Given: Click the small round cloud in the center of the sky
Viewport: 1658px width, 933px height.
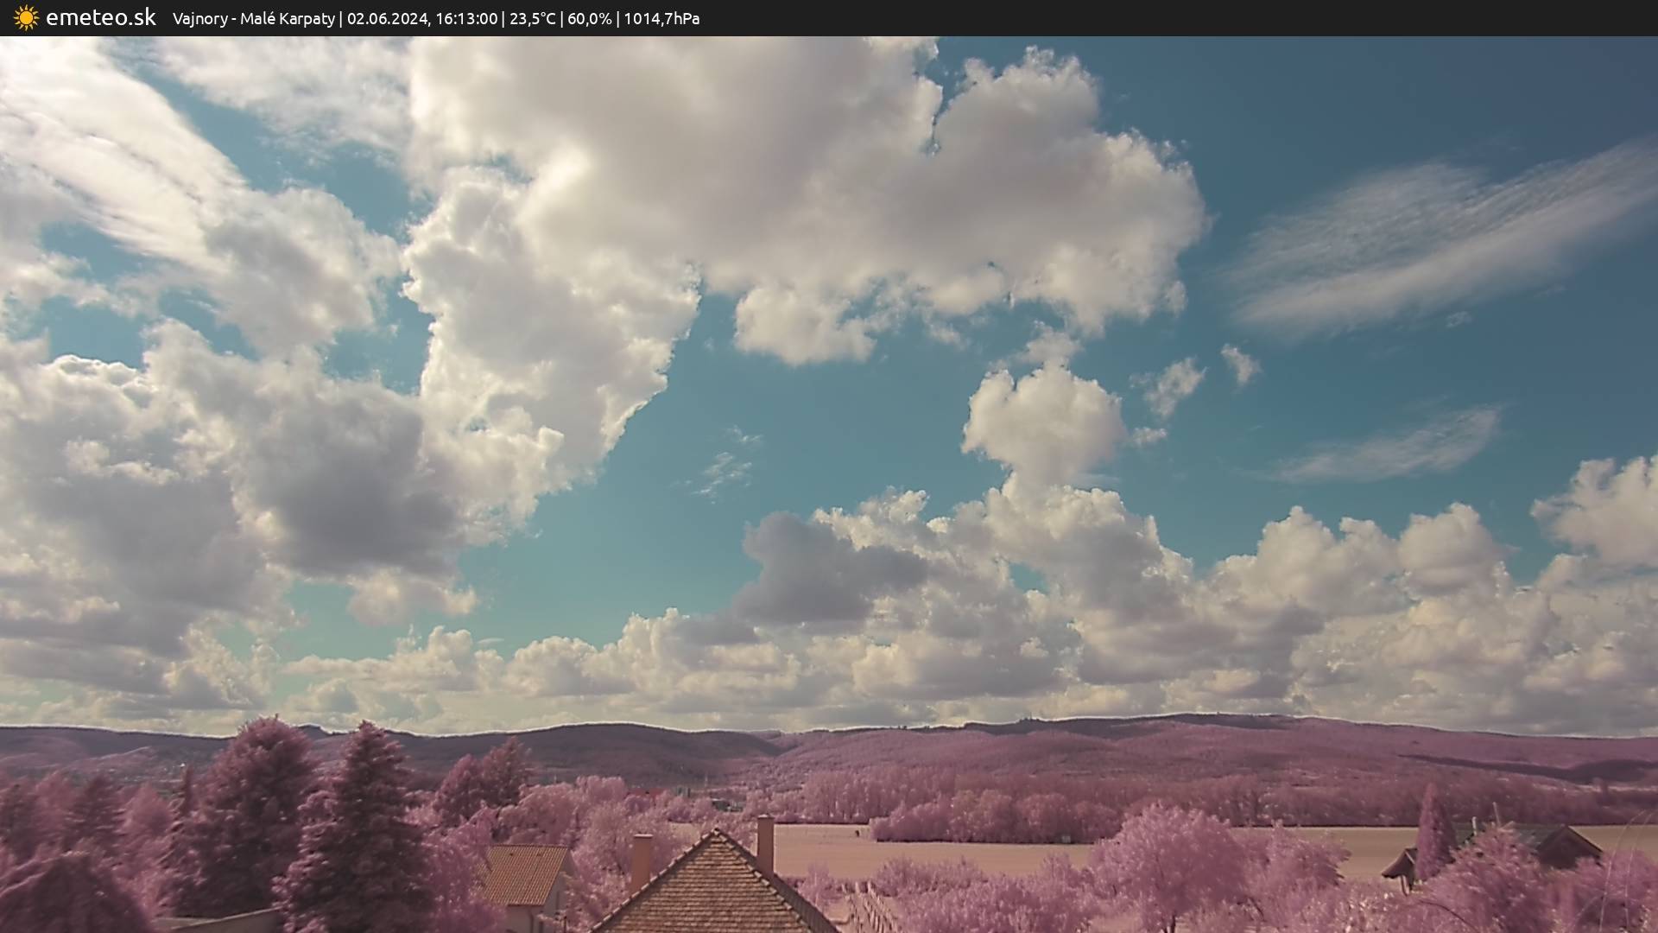Looking at the screenshot, I should point(1043,422).
